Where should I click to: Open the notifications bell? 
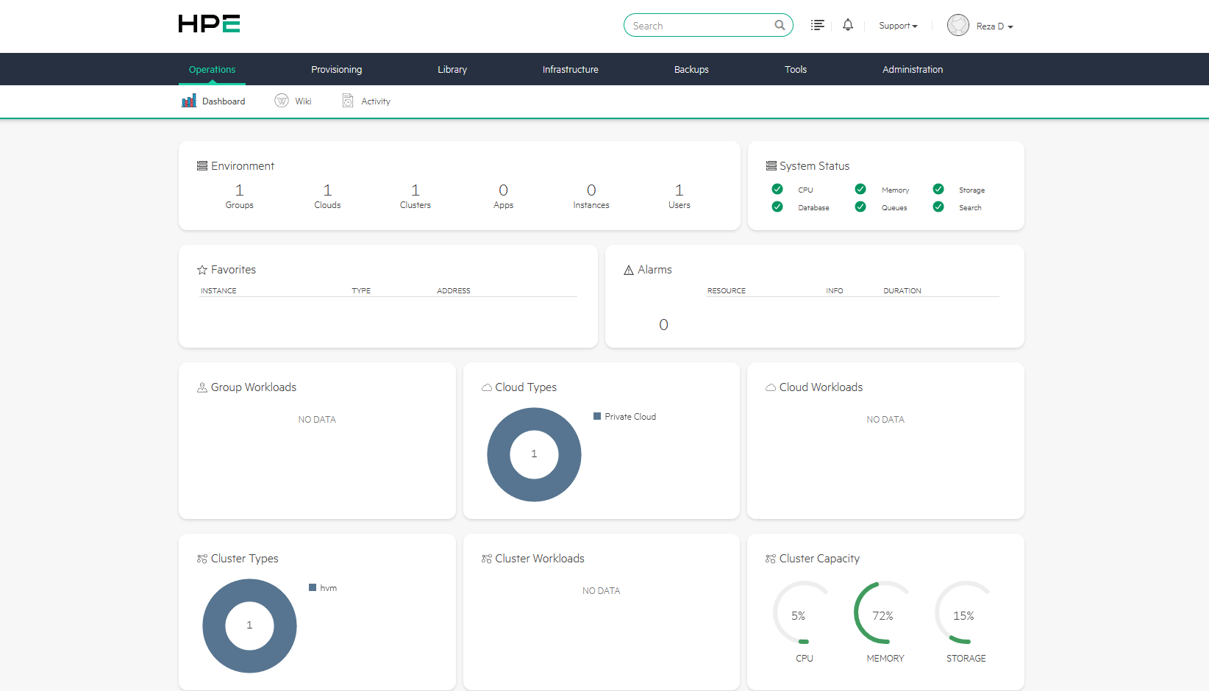tap(848, 25)
